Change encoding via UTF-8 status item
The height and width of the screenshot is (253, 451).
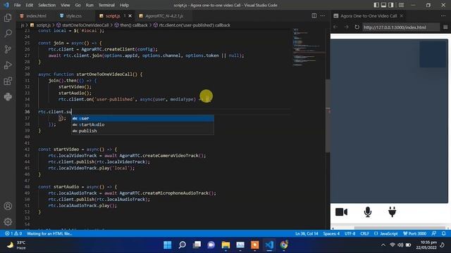pos(350,233)
